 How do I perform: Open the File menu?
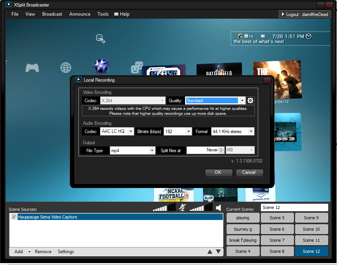[15, 14]
